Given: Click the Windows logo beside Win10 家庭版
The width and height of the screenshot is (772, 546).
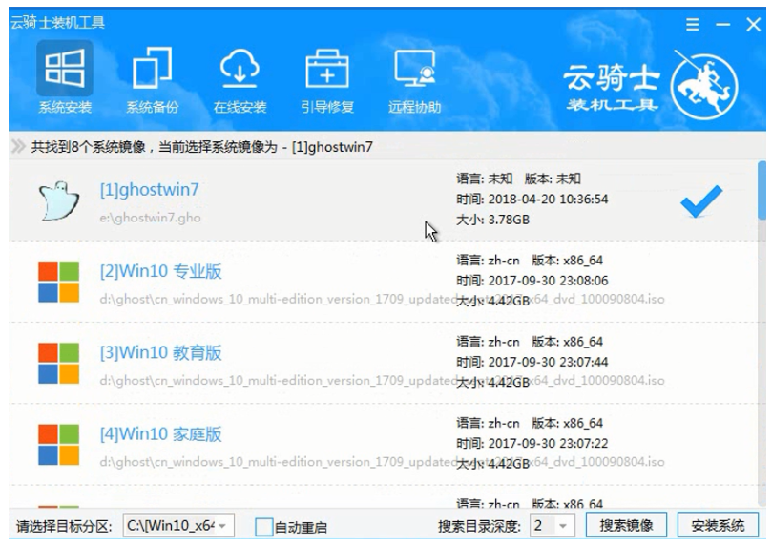Looking at the screenshot, I should (x=57, y=446).
